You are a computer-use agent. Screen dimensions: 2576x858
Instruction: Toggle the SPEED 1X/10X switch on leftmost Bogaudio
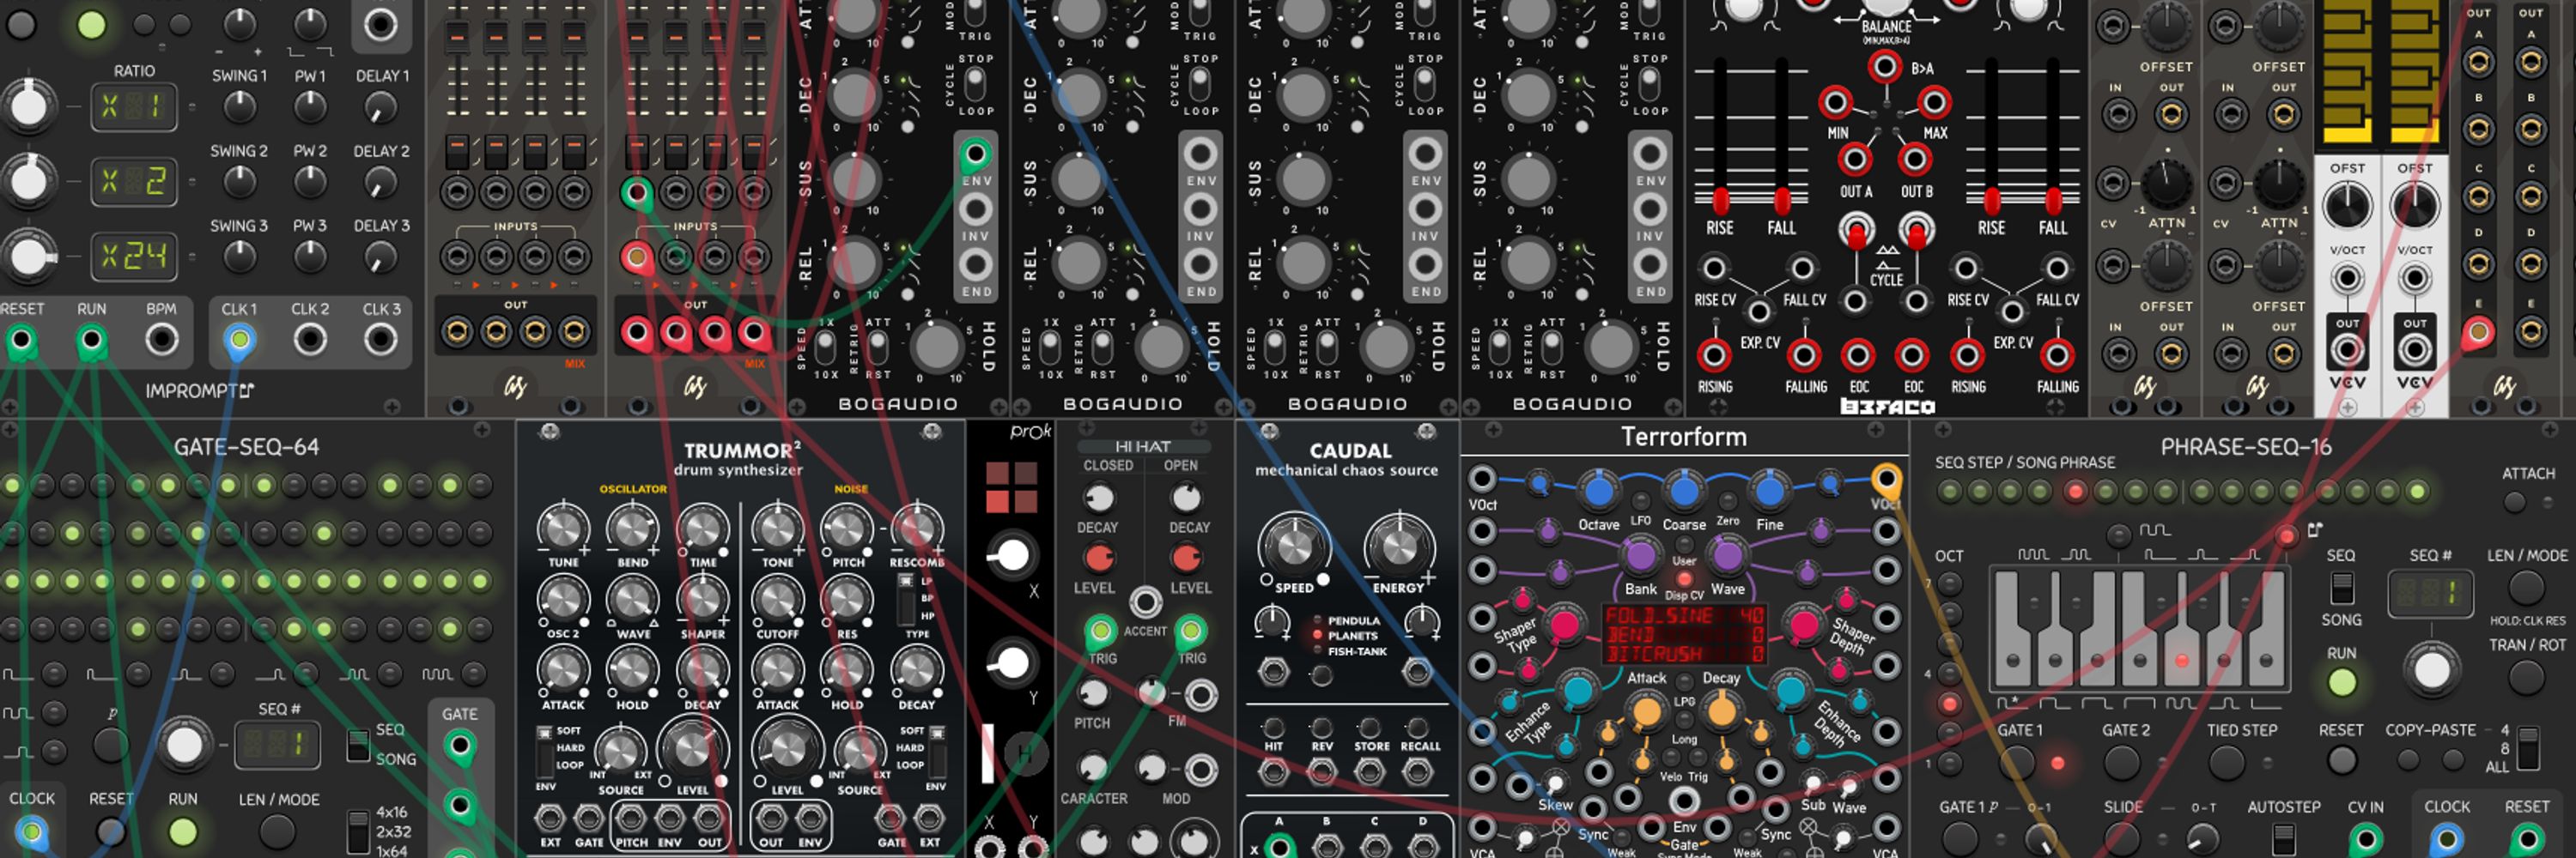(825, 347)
